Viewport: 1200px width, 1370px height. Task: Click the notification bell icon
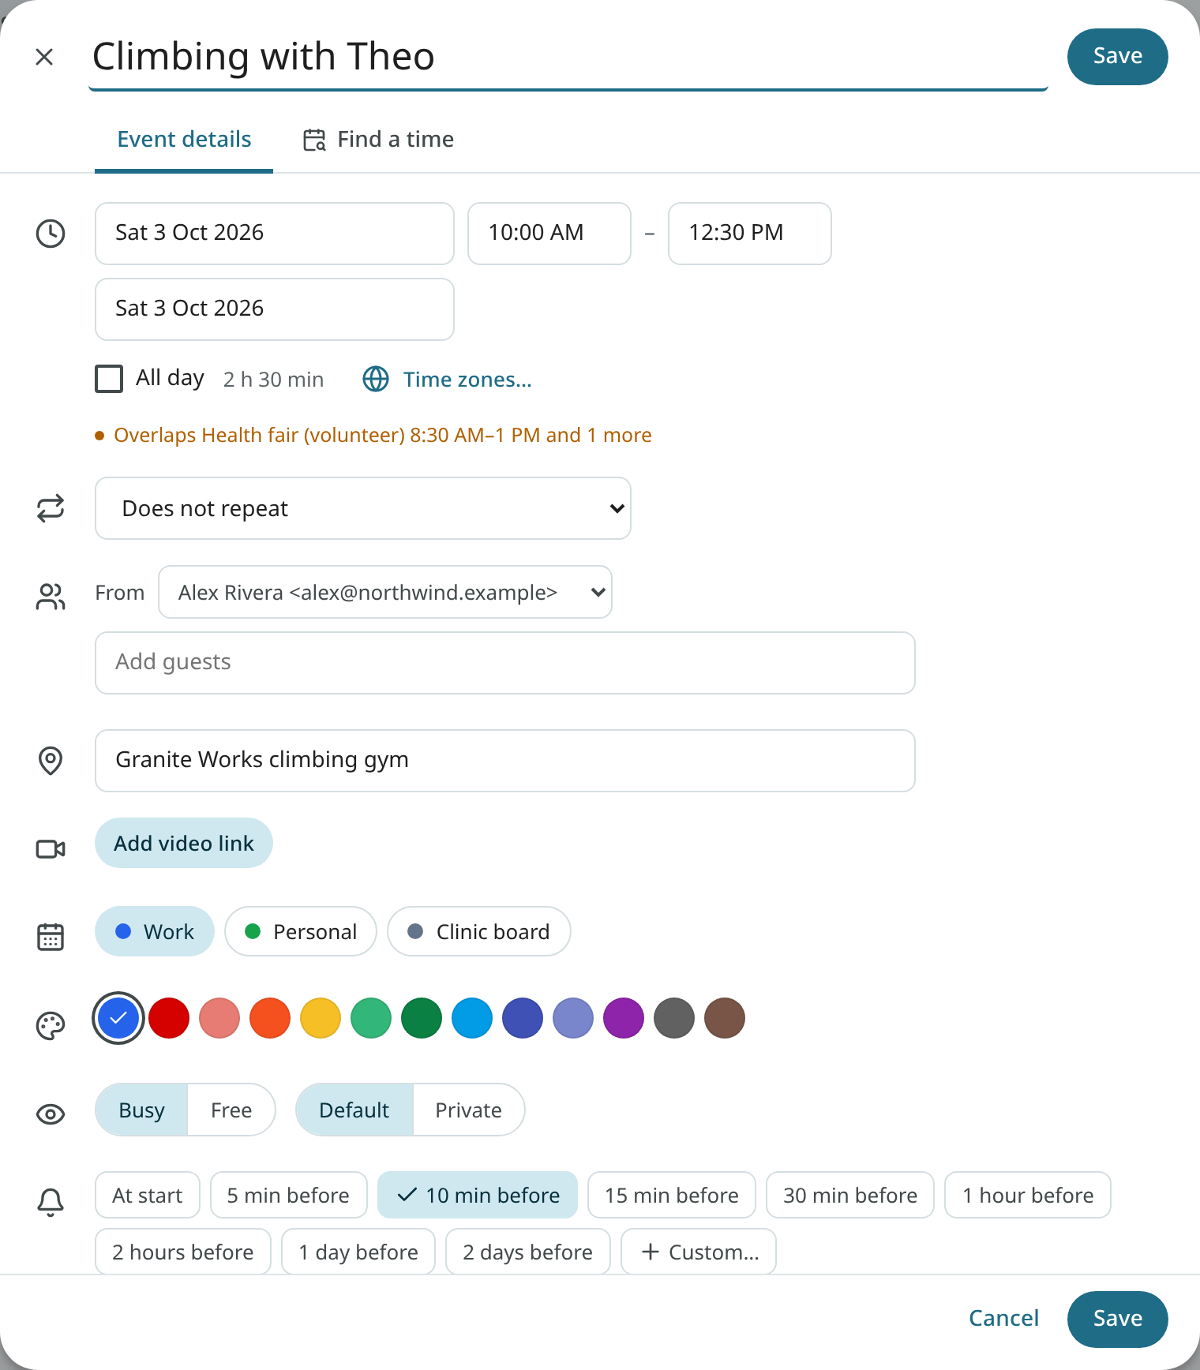51,1203
